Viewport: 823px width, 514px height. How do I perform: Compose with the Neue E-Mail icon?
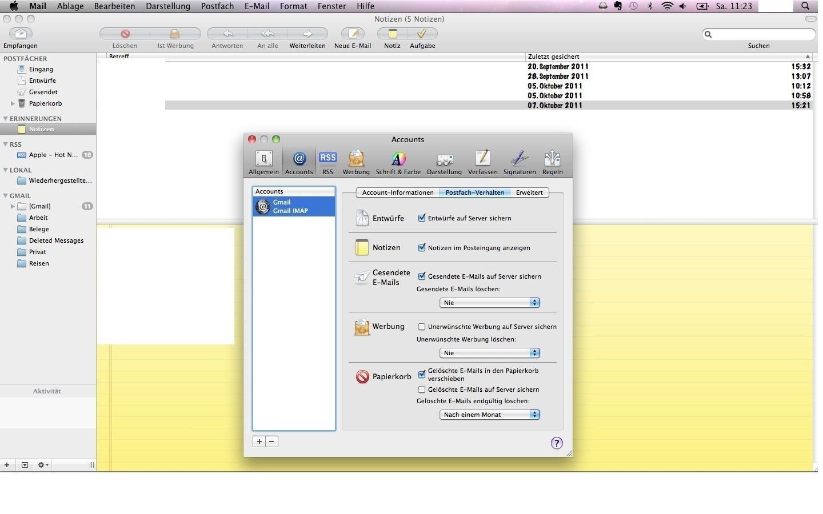click(353, 34)
